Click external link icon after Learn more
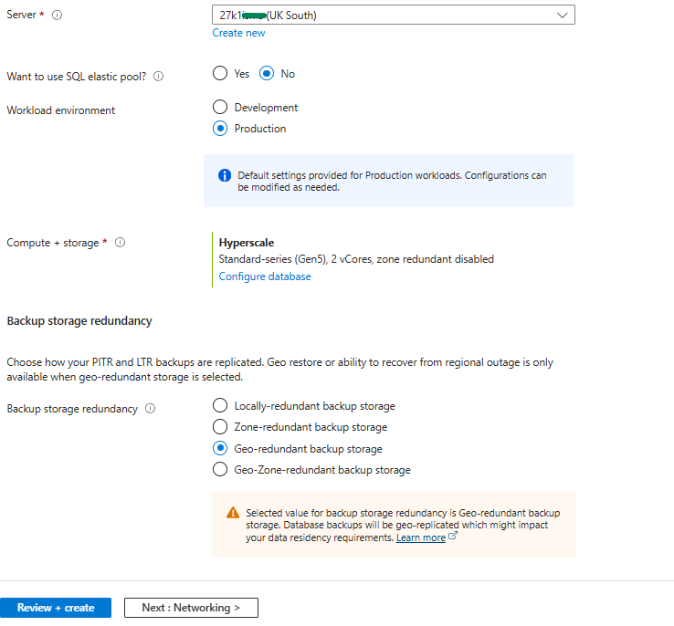This screenshot has height=626, width=674. click(453, 537)
